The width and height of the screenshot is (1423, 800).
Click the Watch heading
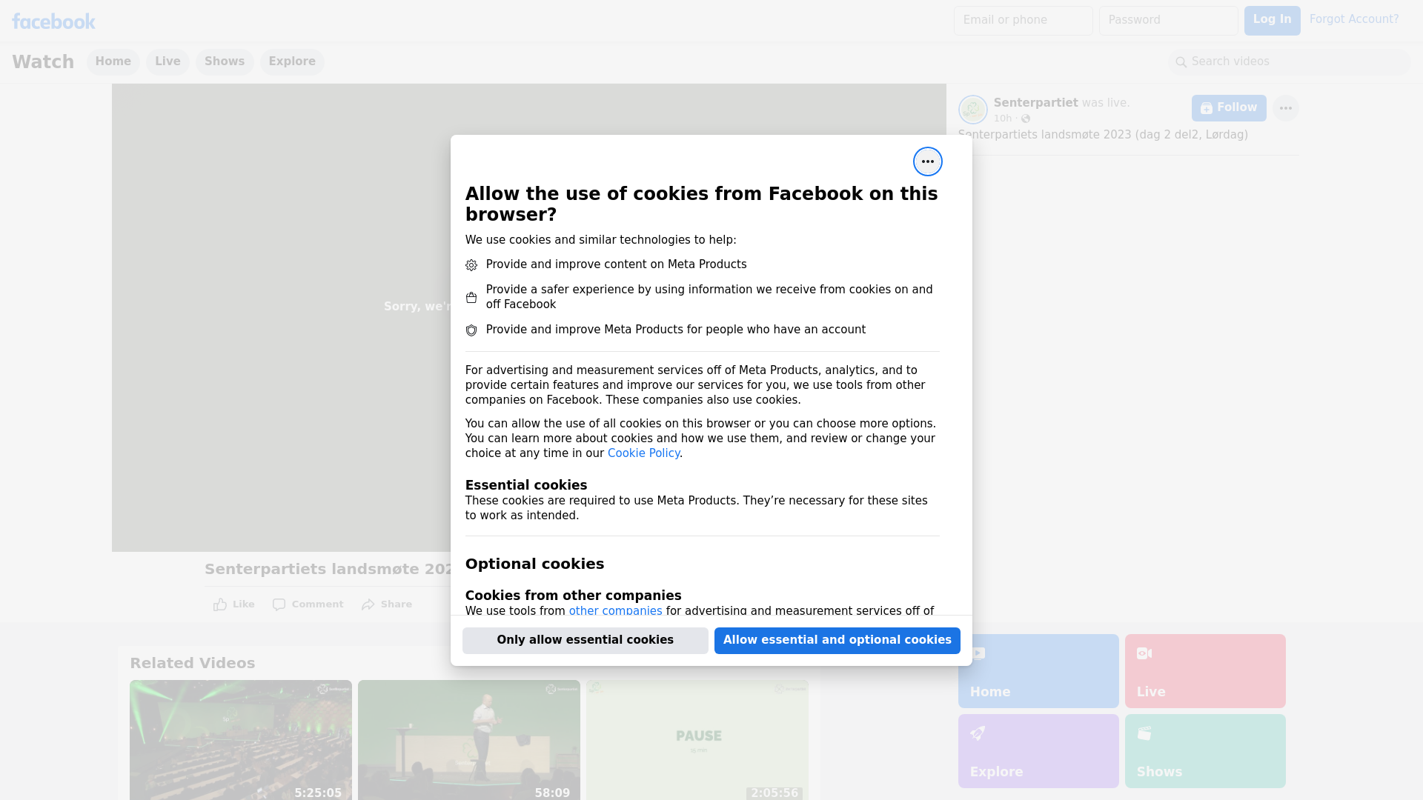43,62
